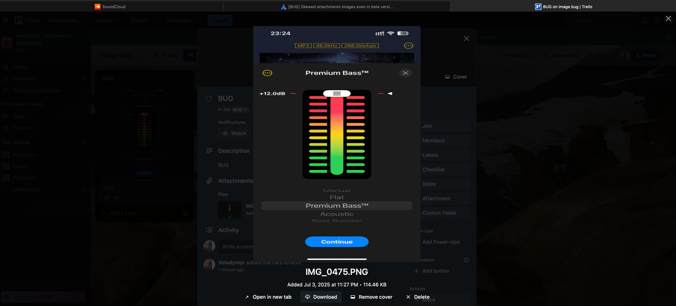Open the board's Power-Ups menu
Screen dimensions: 676x306
coord(515,55)
